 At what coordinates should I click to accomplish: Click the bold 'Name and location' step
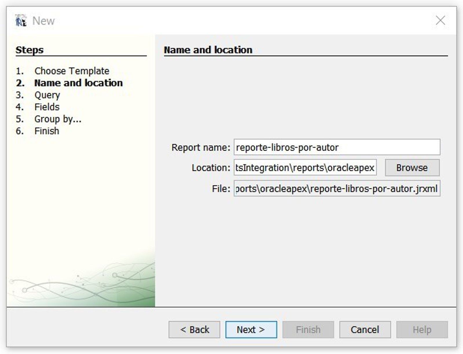click(x=78, y=83)
